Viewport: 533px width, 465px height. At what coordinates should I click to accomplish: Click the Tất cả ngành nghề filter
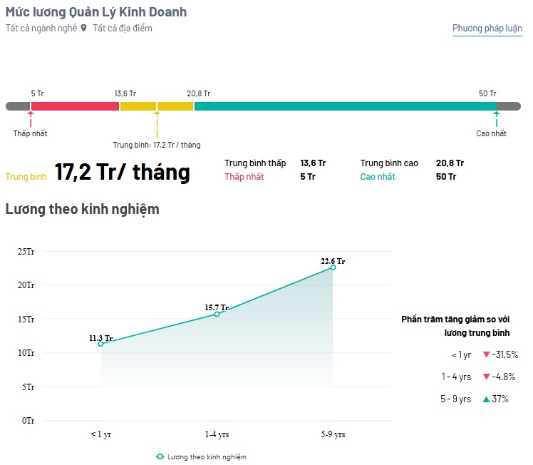click(x=41, y=29)
